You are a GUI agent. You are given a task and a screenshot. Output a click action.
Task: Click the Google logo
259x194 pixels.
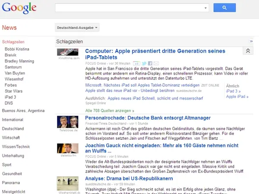tap(19, 8)
